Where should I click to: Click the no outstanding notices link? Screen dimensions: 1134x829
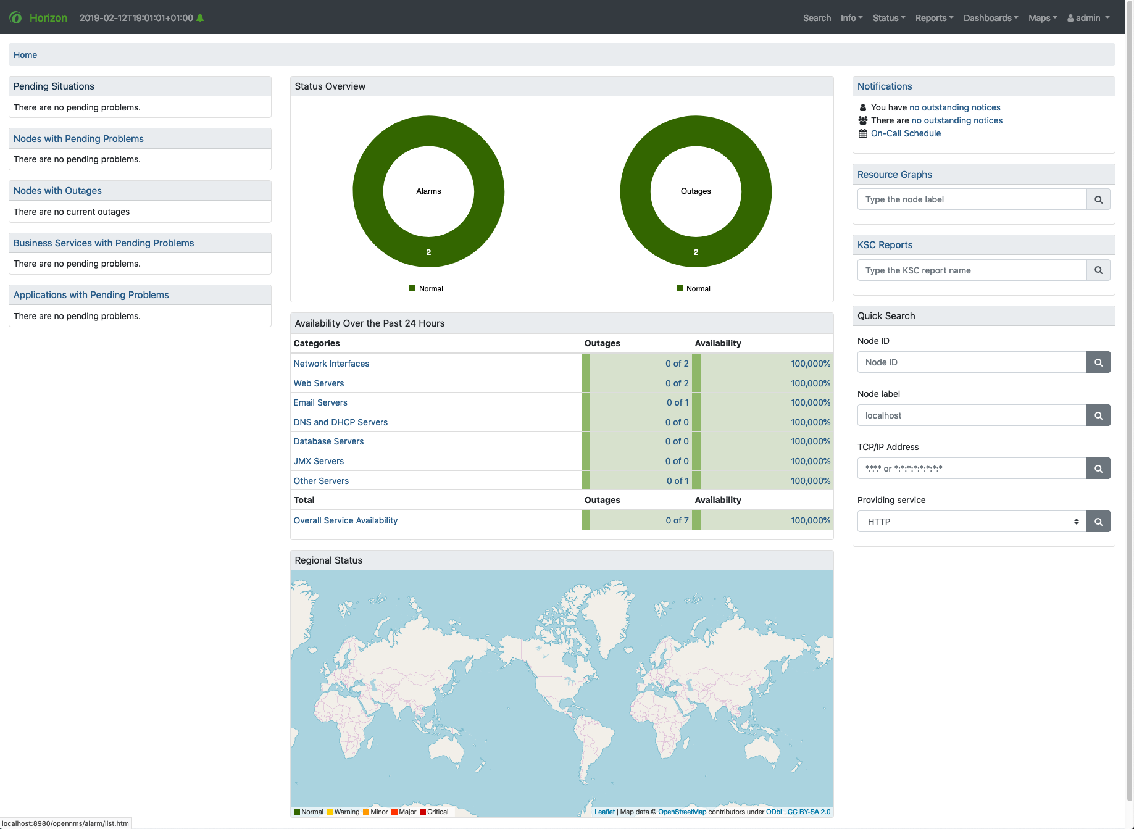(x=955, y=107)
